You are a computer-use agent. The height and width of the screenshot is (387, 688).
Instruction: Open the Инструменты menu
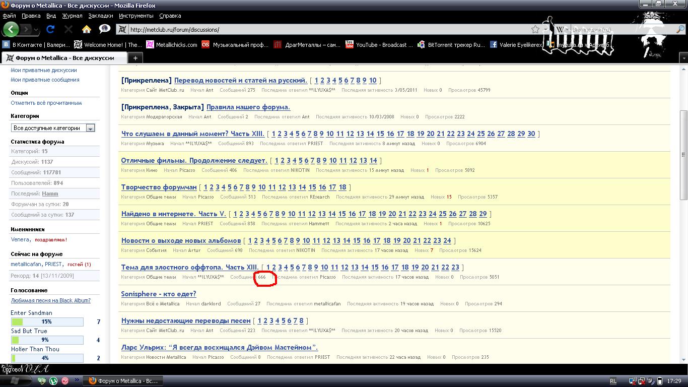tap(136, 16)
